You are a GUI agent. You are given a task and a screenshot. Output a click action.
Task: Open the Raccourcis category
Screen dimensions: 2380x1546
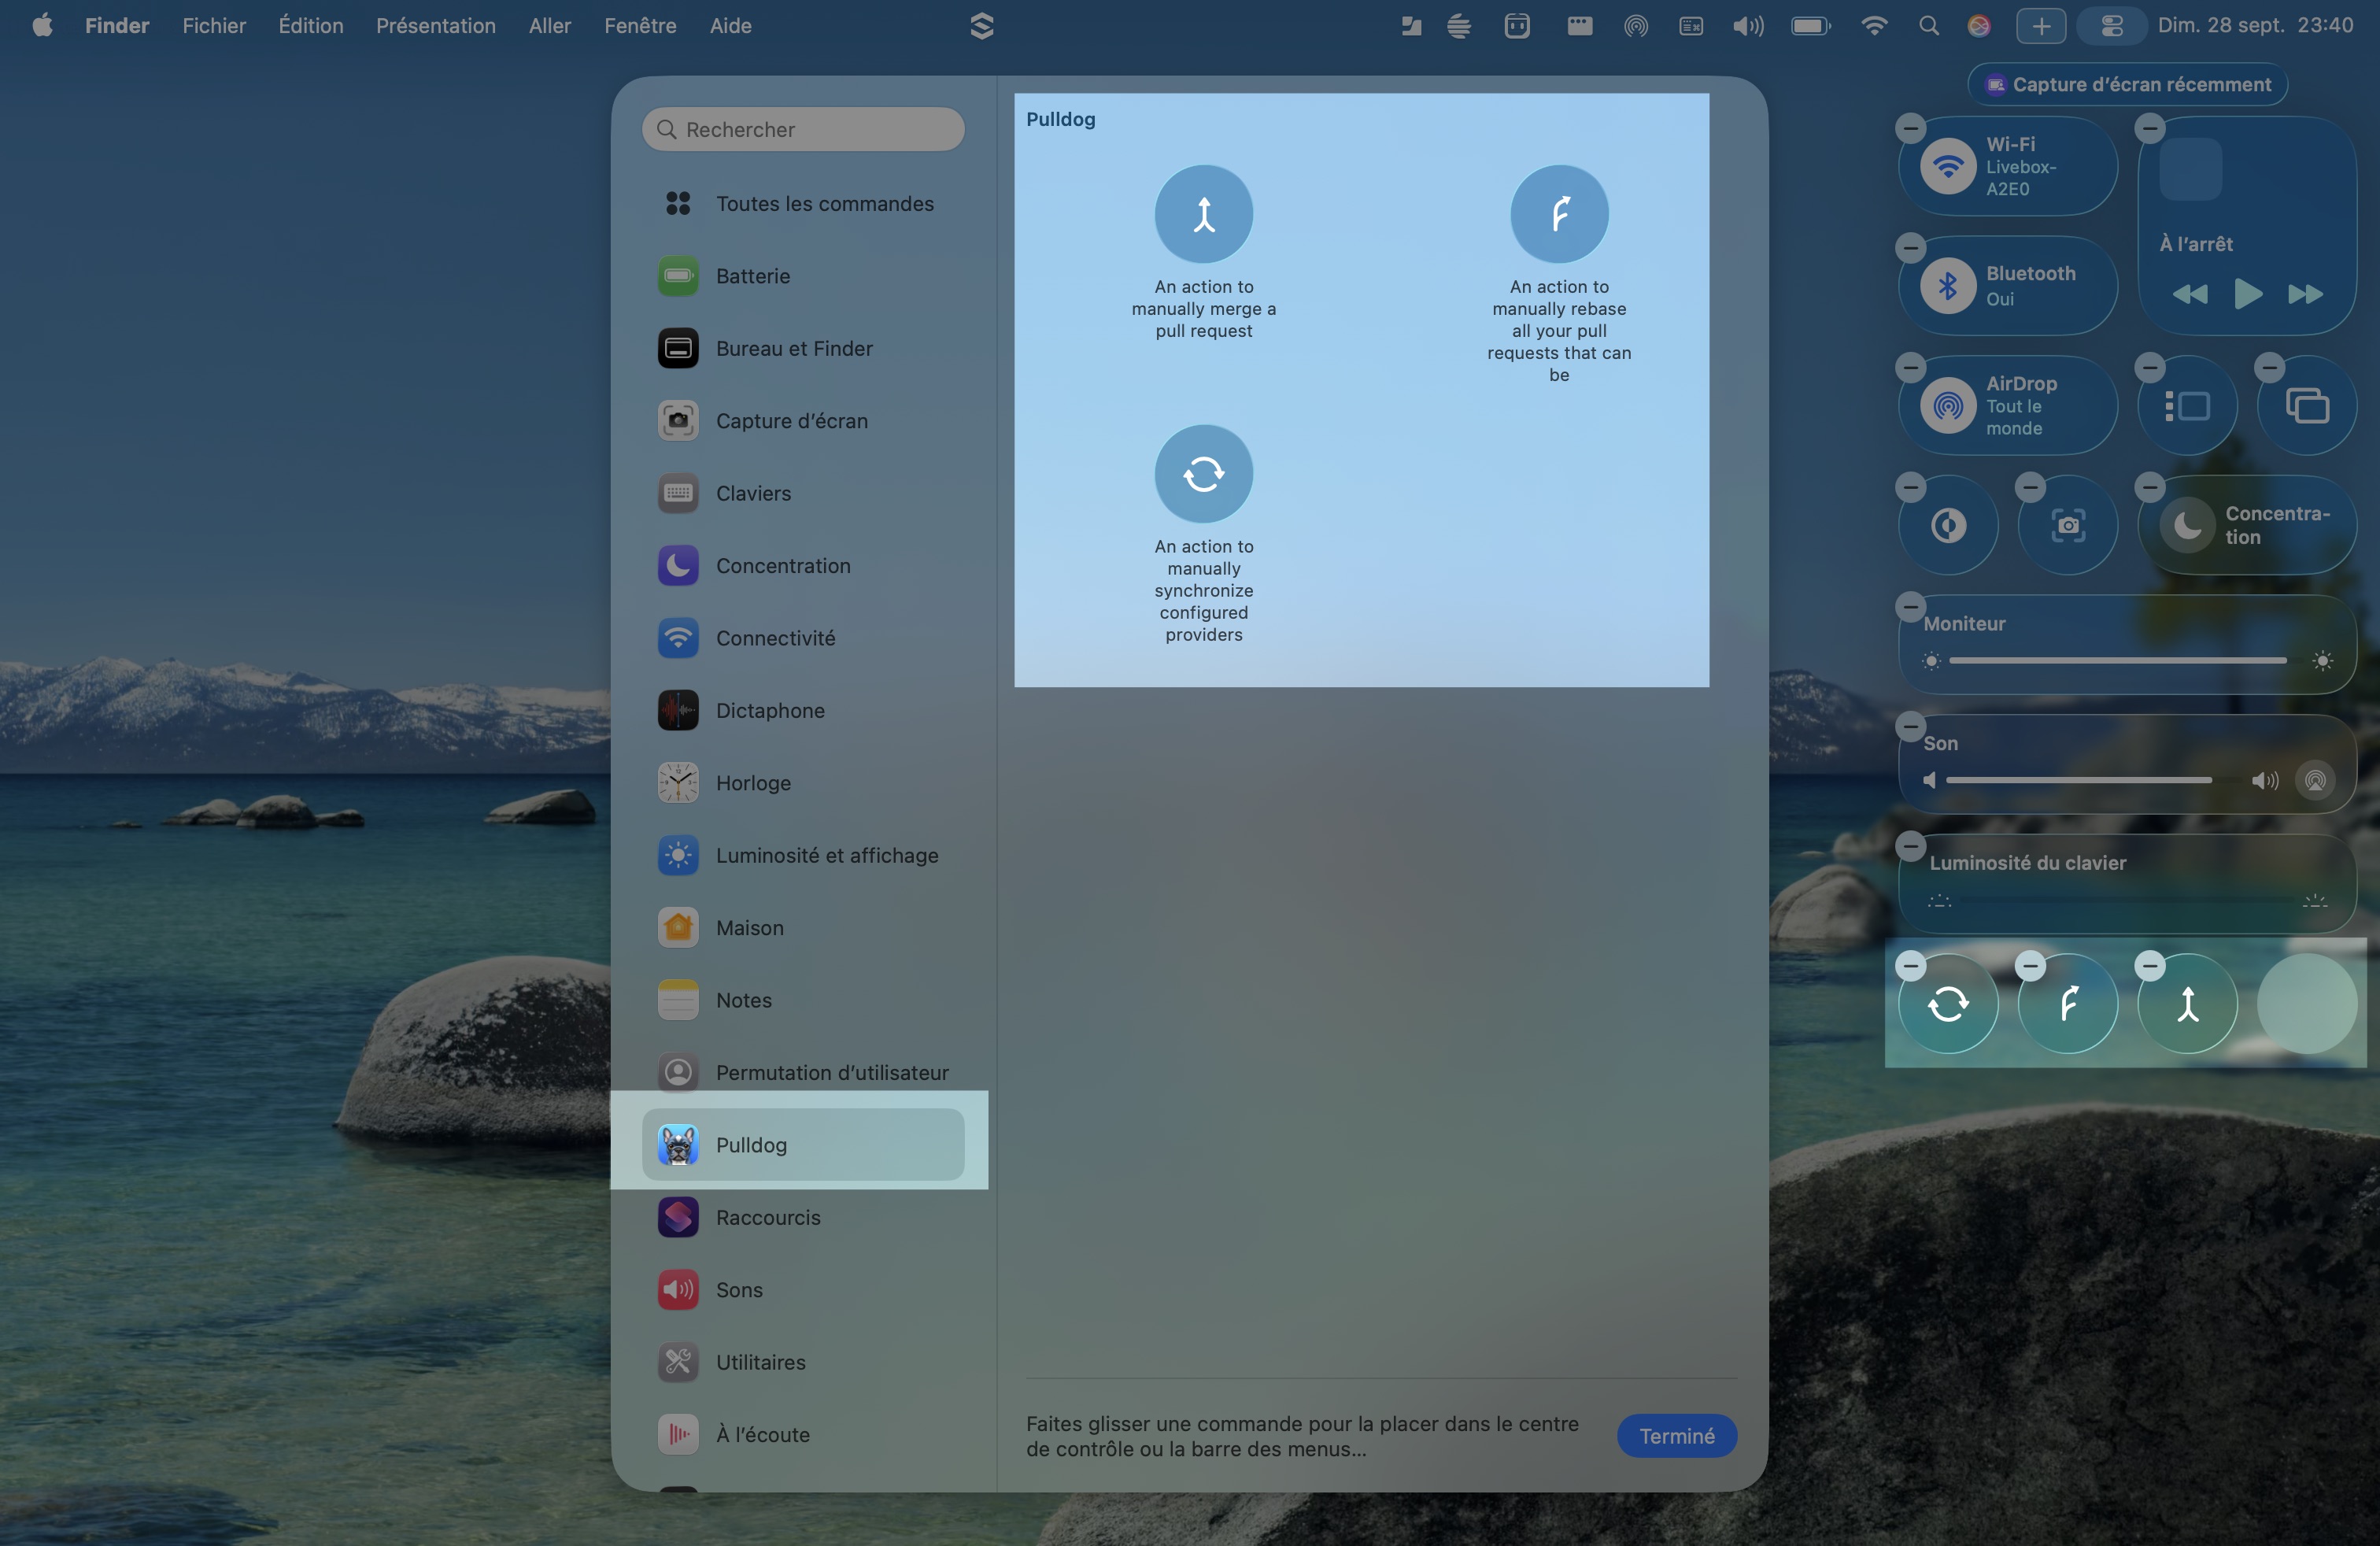point(767,1217)
